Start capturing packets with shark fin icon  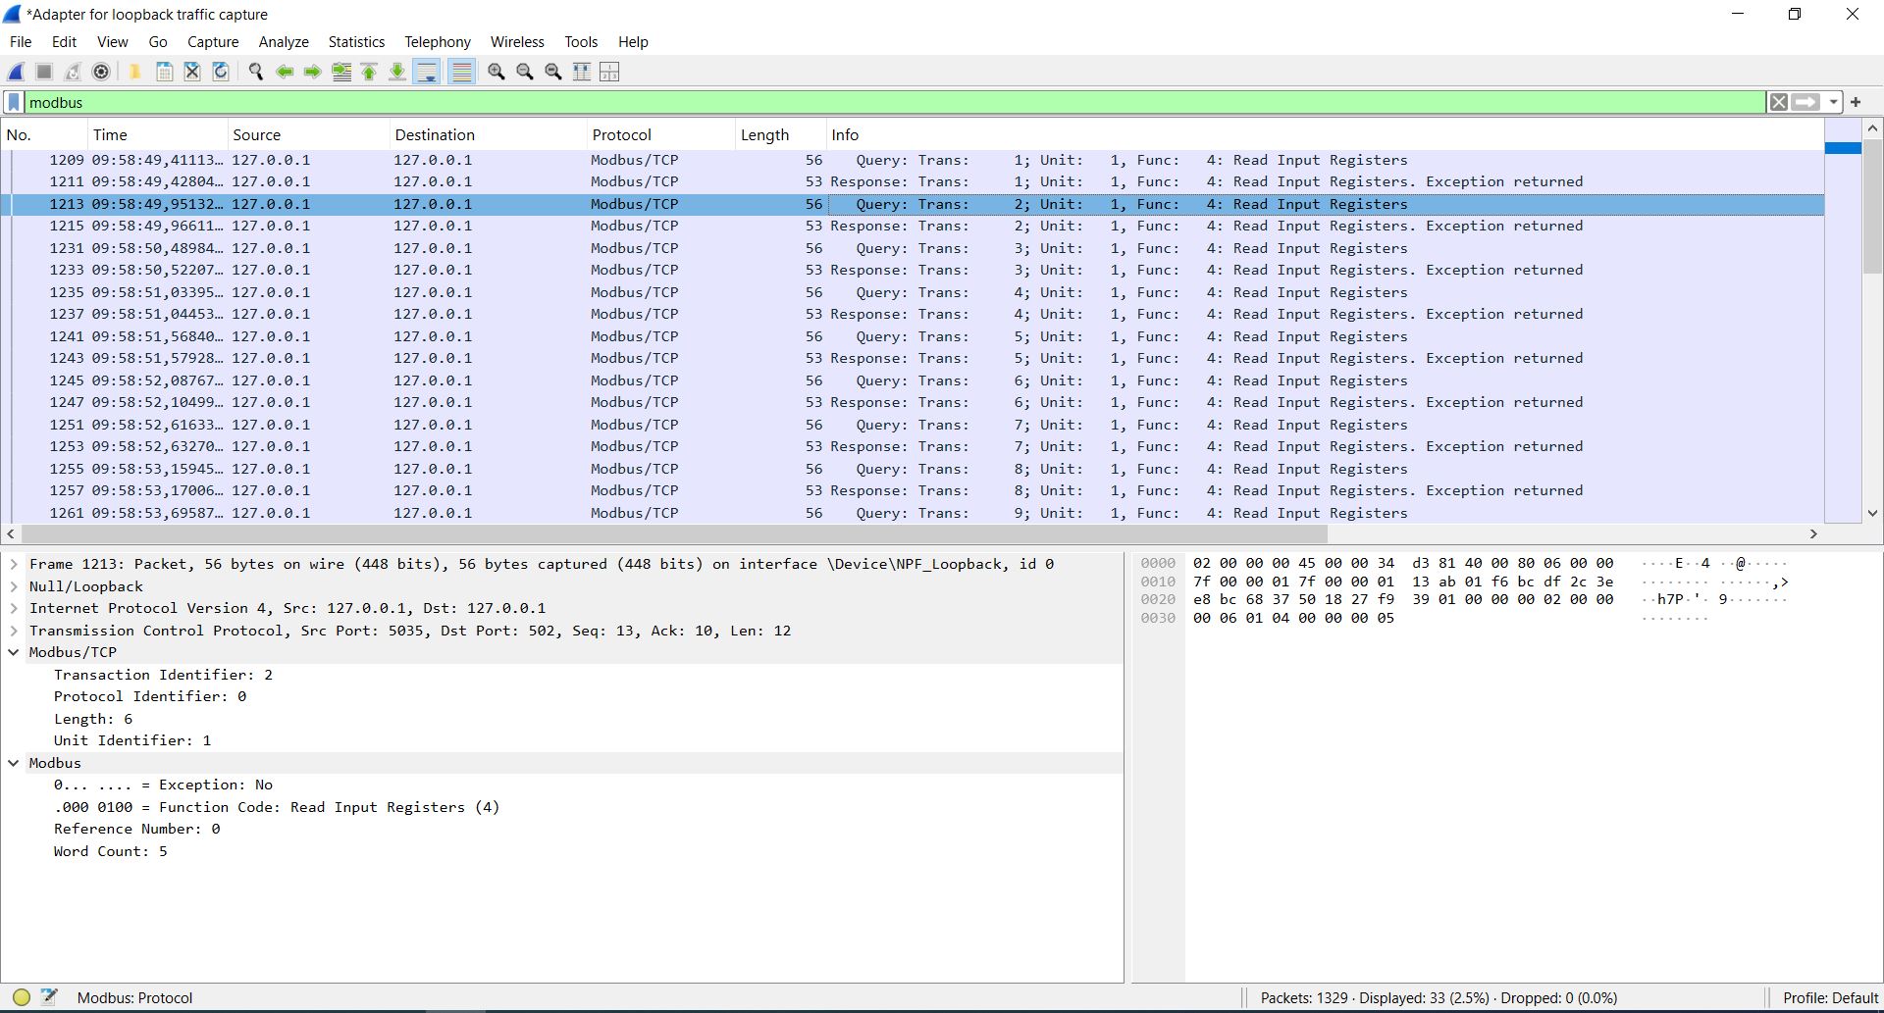pos(16,72)
